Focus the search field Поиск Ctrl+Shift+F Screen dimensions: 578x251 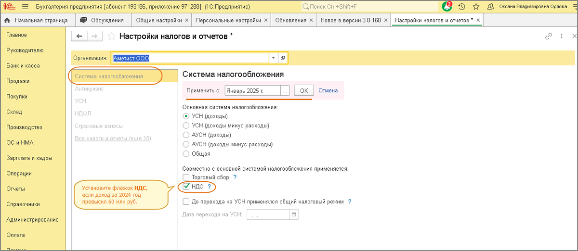click(369, 7)
